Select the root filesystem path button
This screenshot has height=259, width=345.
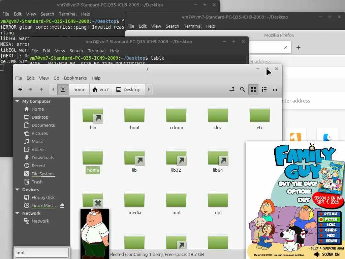point(63,89)
